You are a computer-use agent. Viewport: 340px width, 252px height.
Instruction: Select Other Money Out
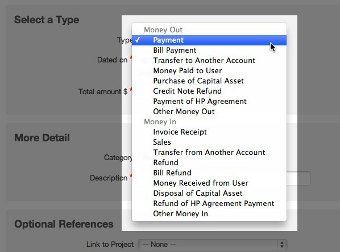[x=209, y=112]
